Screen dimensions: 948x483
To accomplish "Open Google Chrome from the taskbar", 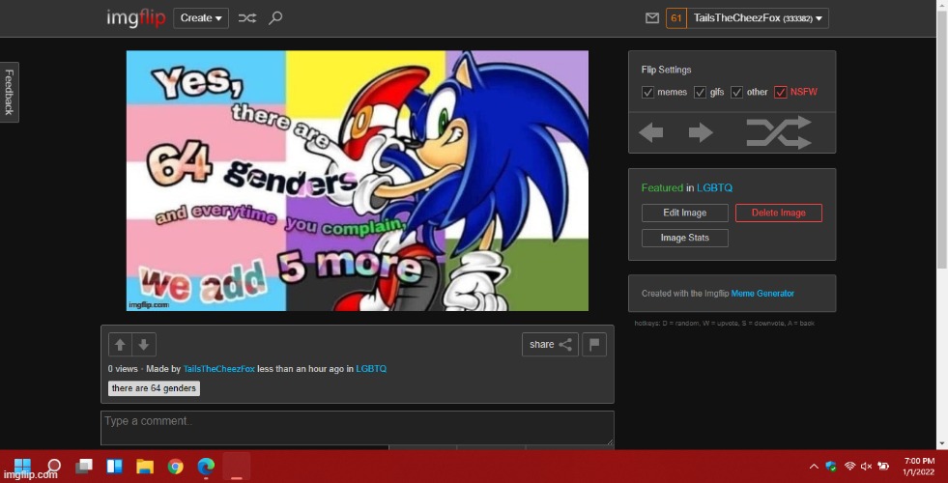I will 175,466.
